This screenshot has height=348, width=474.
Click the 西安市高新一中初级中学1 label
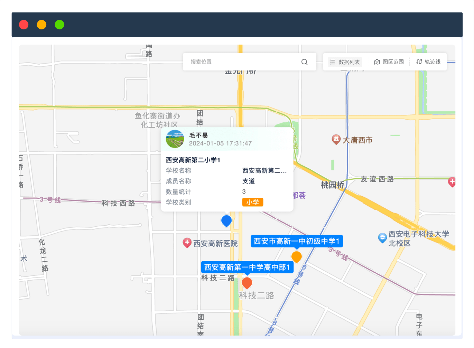297,241
